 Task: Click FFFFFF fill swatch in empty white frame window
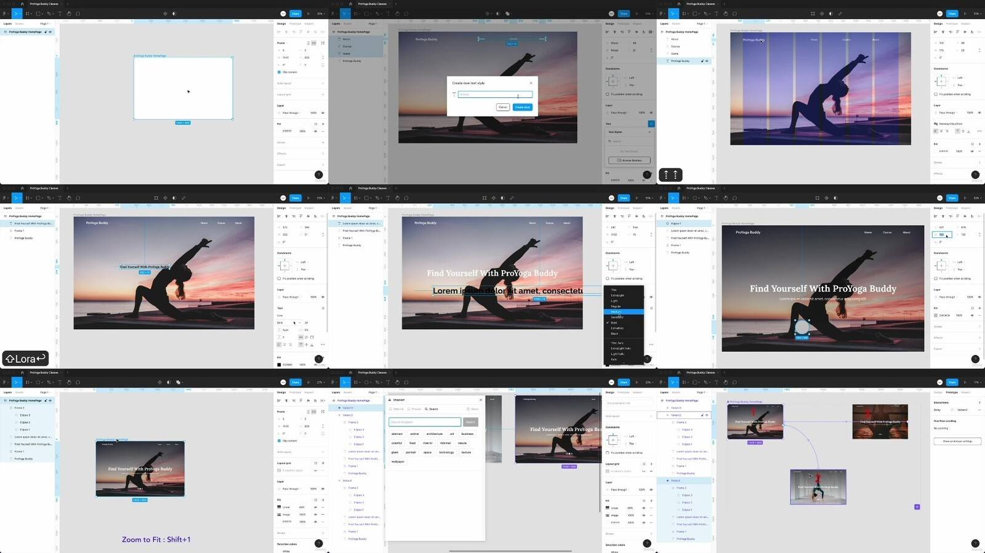279,131
